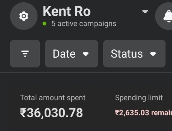The width and height of the screenshot is (172, 131).
Task: Click the word Status in filter button
Action: (127, 54)
